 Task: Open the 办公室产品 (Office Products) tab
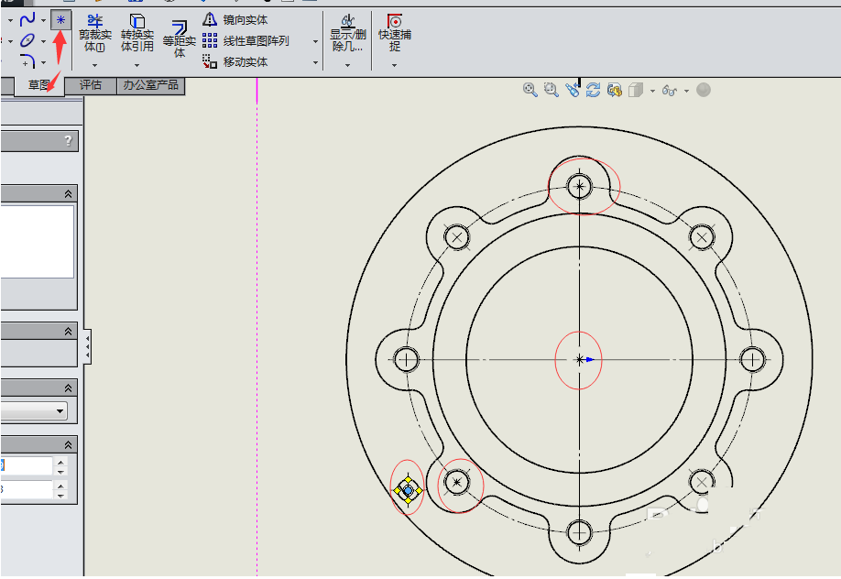149,84
